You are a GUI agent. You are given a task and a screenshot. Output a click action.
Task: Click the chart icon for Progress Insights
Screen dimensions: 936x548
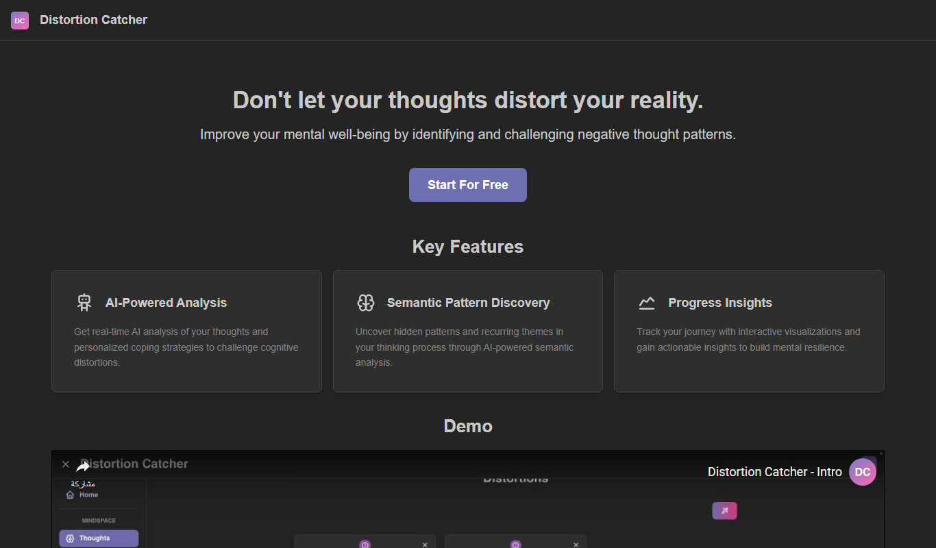647,303
